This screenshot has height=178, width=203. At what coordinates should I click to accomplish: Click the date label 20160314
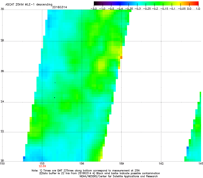coord(60,7)
